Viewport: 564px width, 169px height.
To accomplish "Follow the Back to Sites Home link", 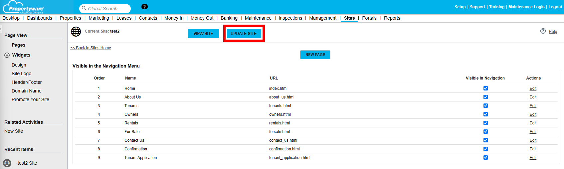I will pos(91,48).
